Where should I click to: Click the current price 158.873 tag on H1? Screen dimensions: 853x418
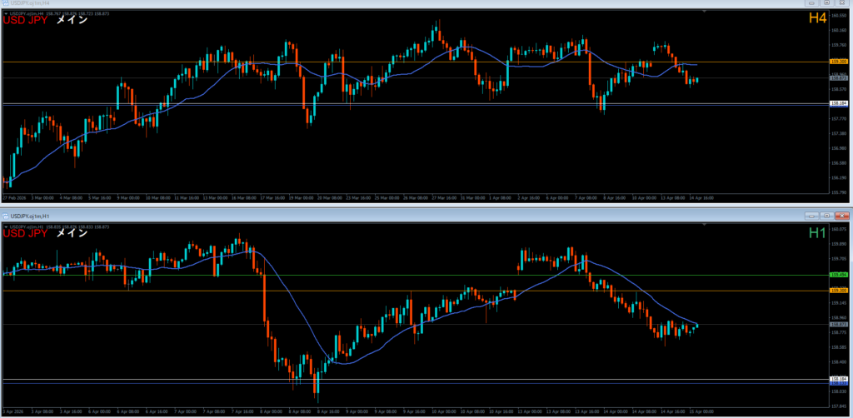coord(839,324)
